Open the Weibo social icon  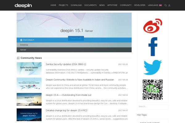point(153,26)
